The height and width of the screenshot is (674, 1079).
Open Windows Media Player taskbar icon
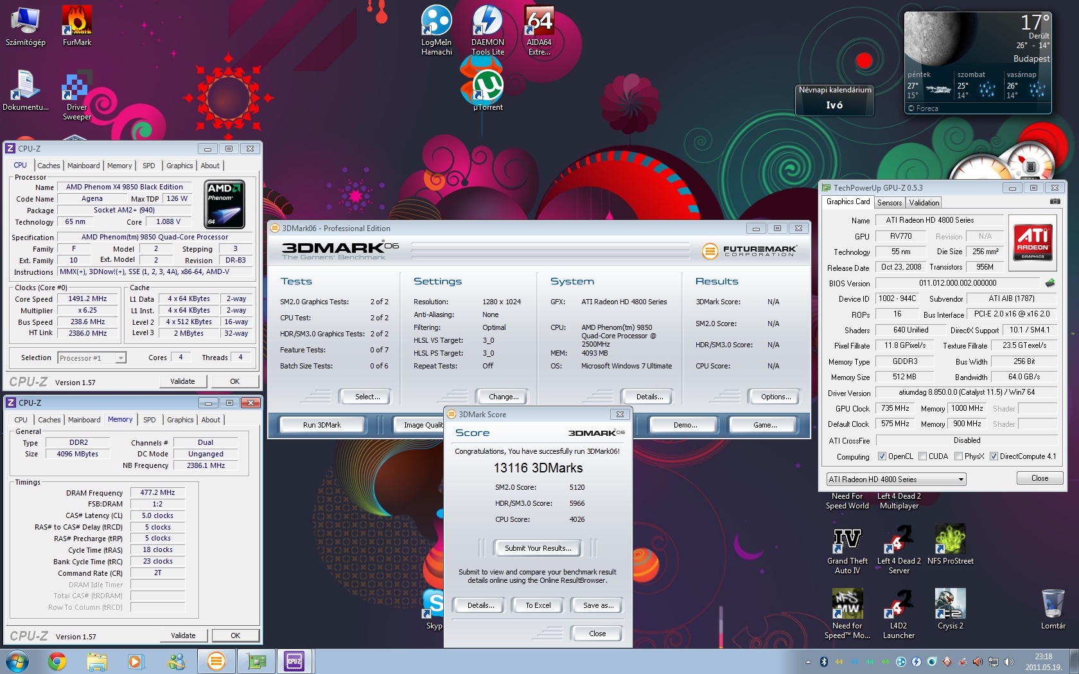tap(136, 661)
